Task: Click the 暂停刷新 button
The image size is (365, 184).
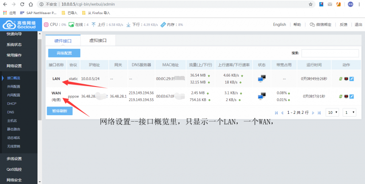Action: [59, 111]
